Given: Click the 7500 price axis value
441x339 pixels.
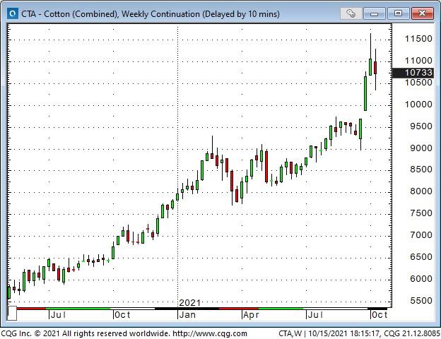Looking at the screenshot, I should click(421, 213).
